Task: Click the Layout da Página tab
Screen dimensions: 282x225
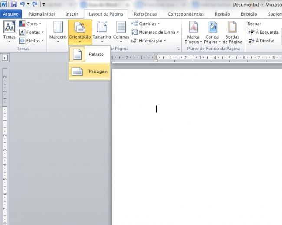Action: (x=106, y=14)
